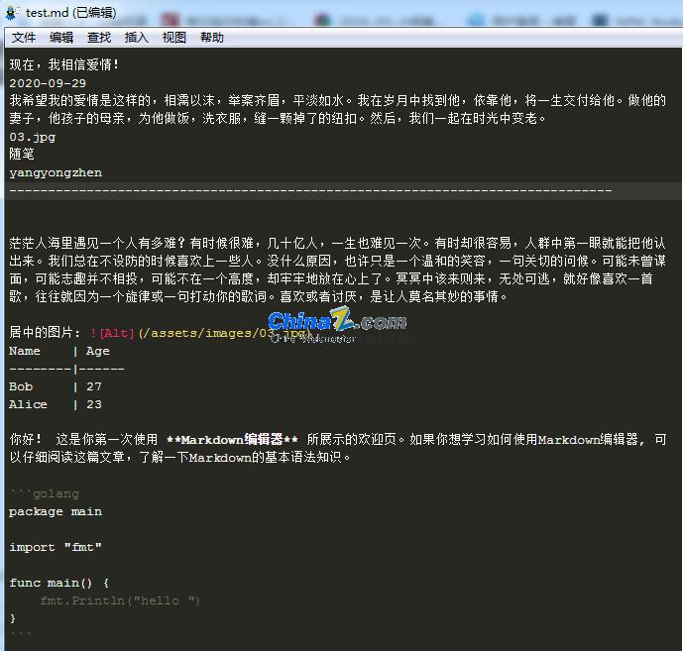
Task: Open the 文件 menu
Action: 24,38
